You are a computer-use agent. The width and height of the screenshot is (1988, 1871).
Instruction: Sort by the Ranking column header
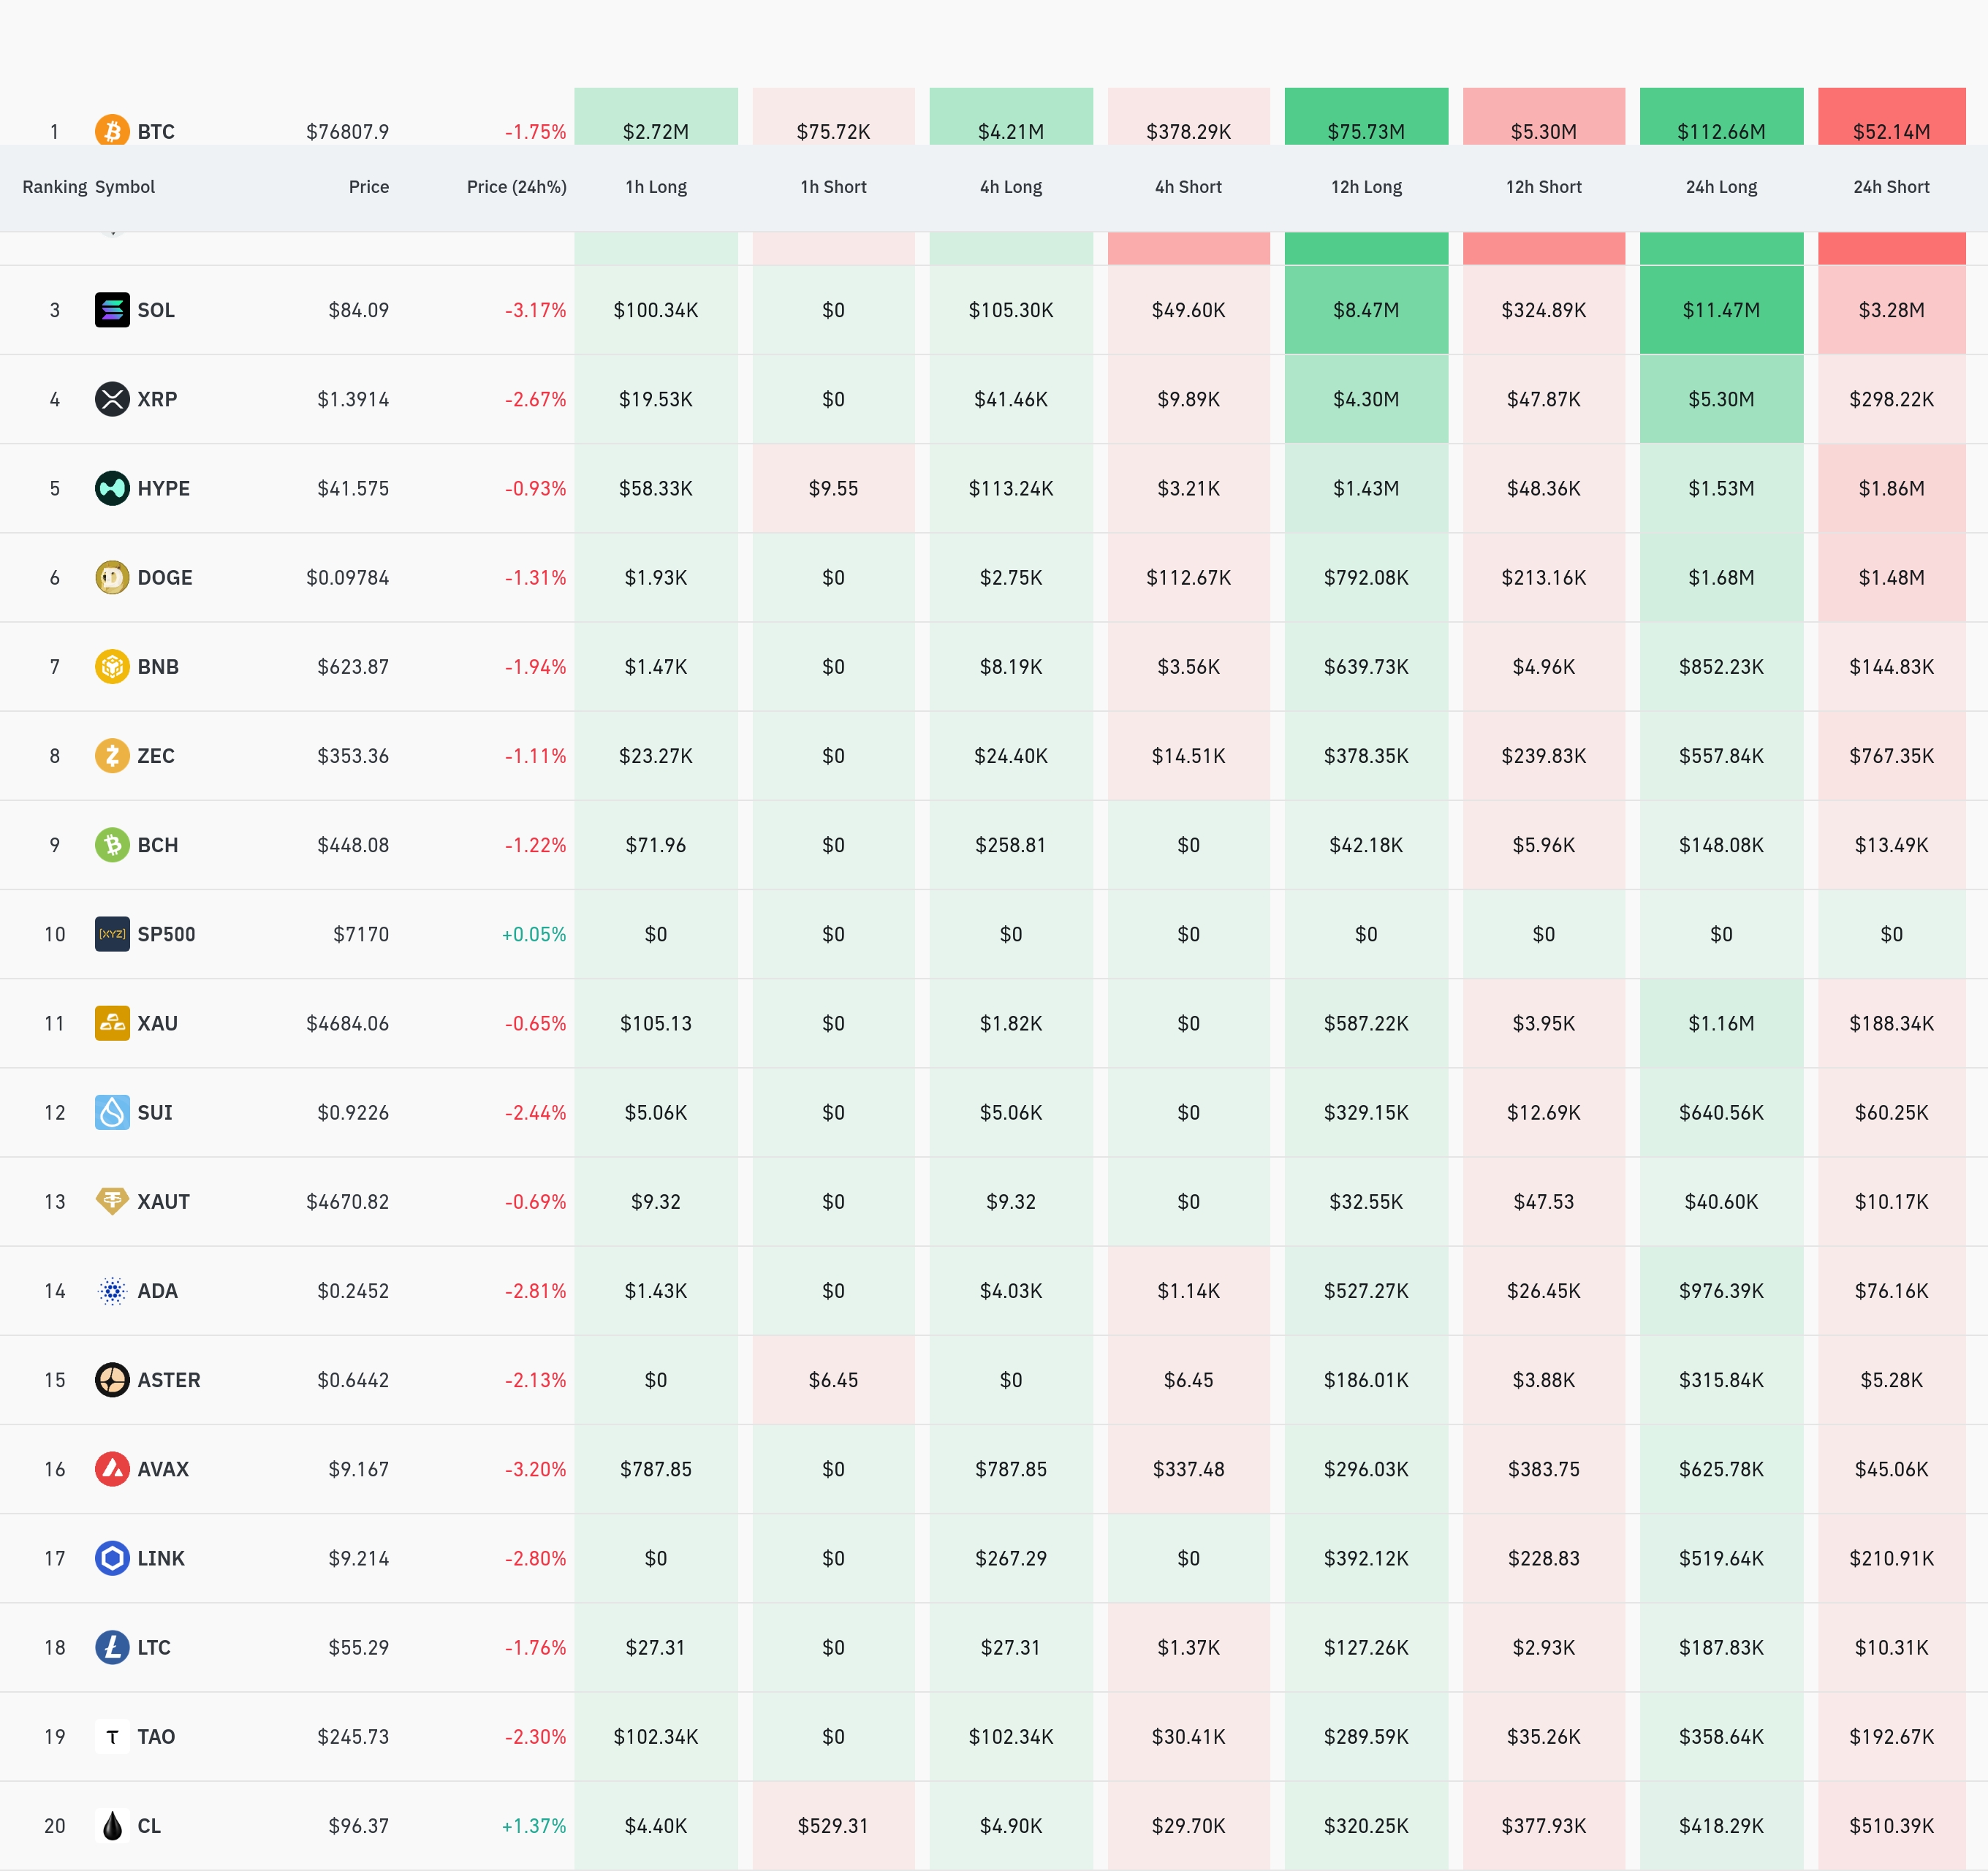coord(55,187)
